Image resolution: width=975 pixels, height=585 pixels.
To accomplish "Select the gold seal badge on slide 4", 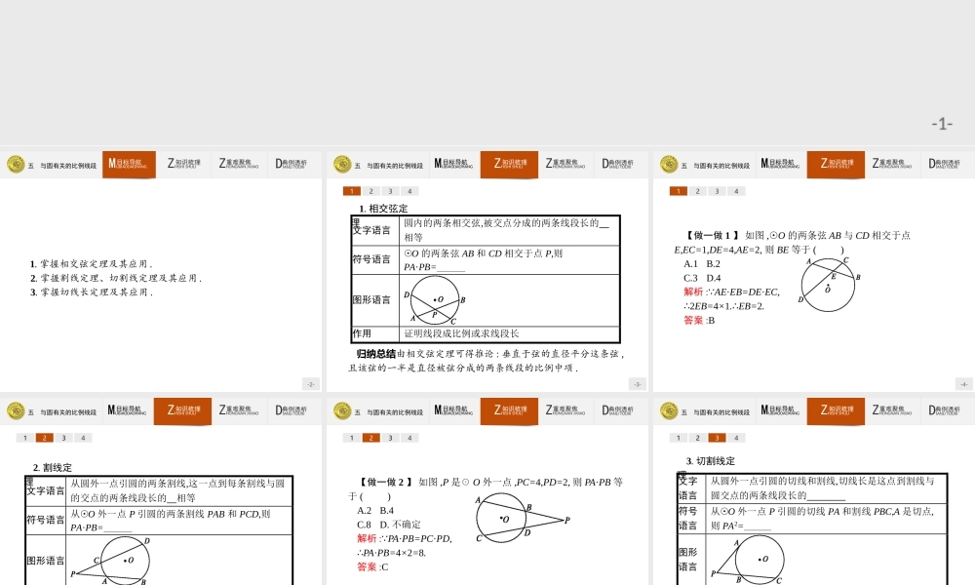I will [x=16, y=410].
